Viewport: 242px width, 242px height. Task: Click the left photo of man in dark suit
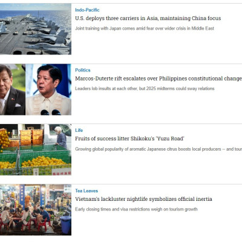tap(13, 90)
